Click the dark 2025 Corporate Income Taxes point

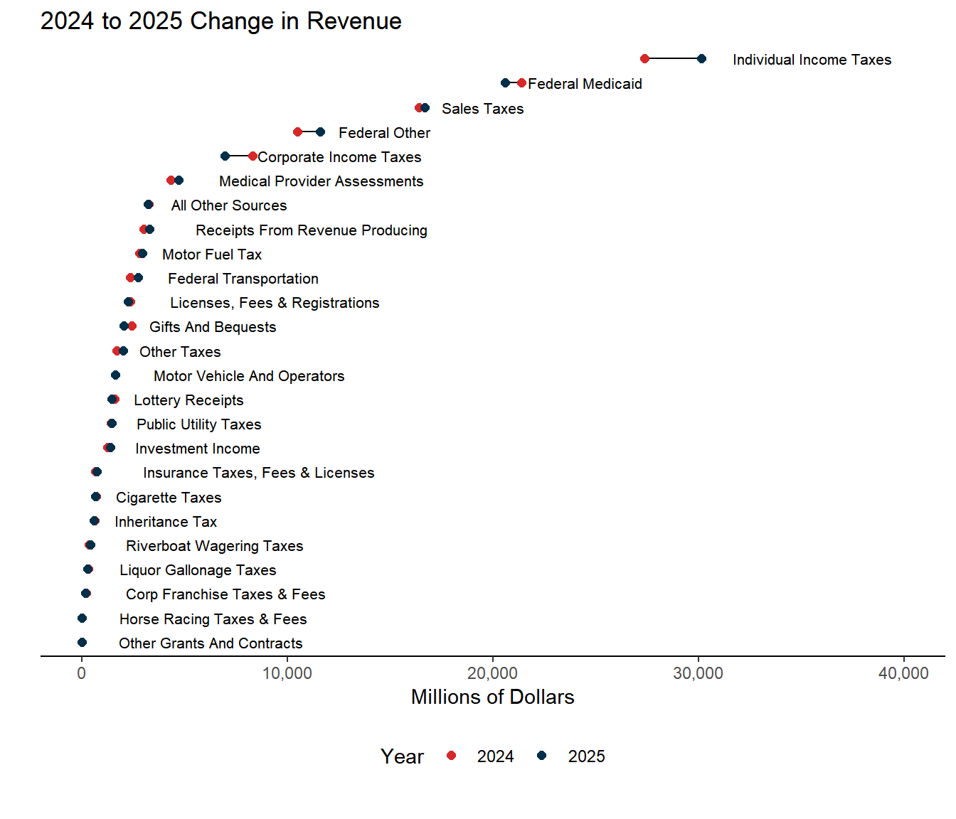[225, 156]
